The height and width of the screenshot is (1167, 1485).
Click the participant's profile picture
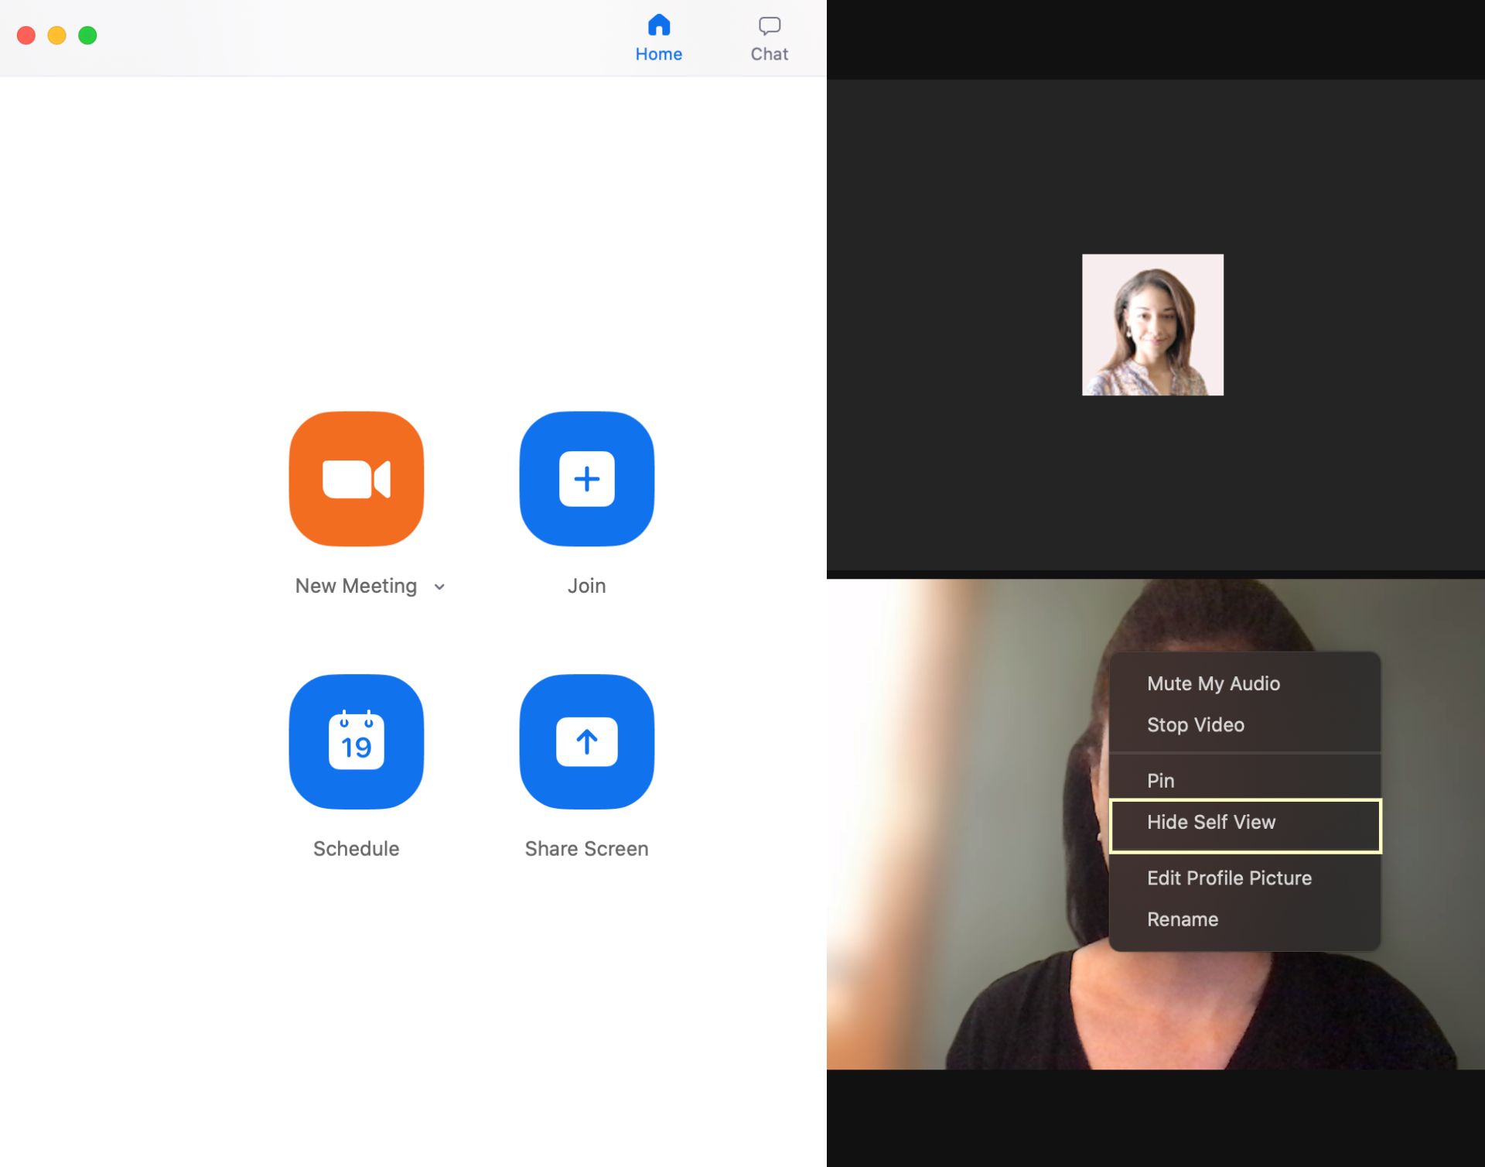[x=1152, y=324]
